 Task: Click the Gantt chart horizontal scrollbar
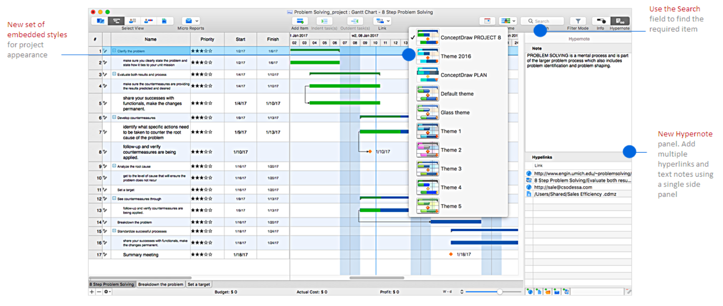click(x=377, y=278)
